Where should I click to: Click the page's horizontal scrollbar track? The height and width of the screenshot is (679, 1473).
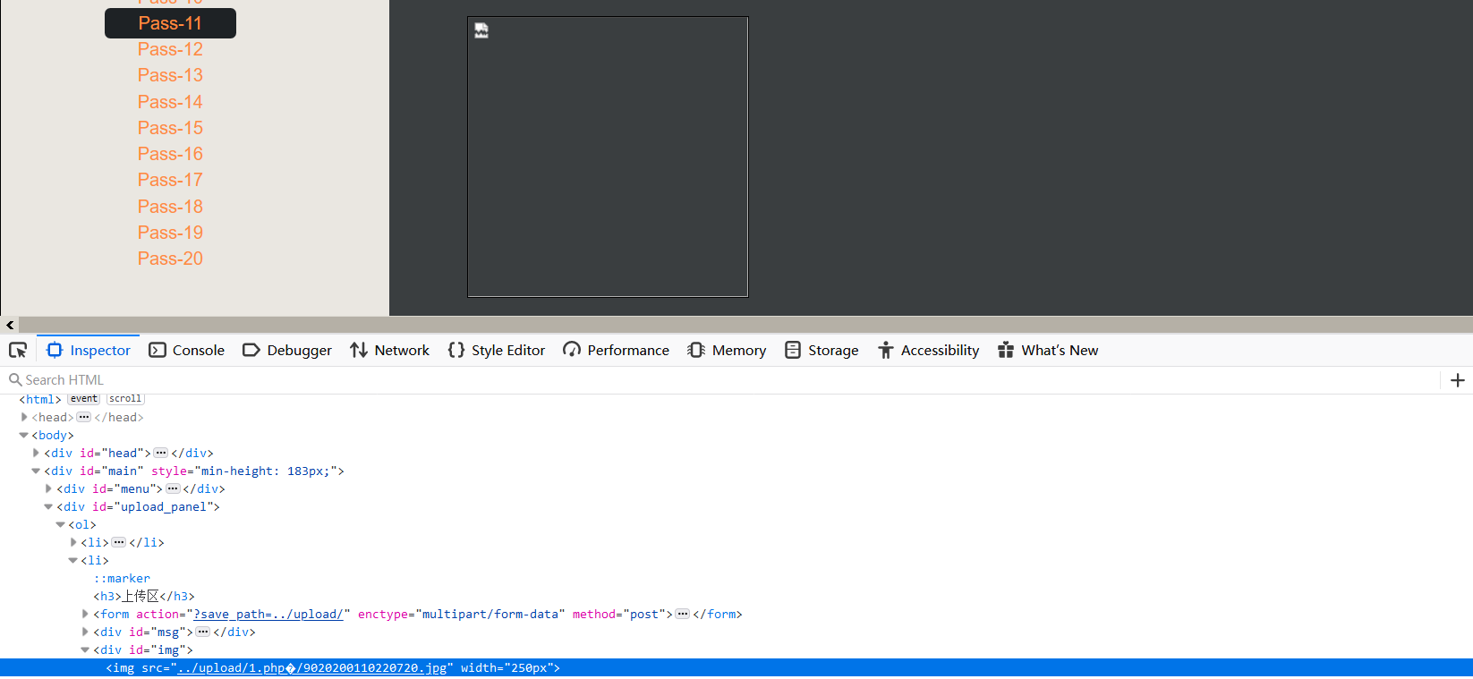coord(745,325)
